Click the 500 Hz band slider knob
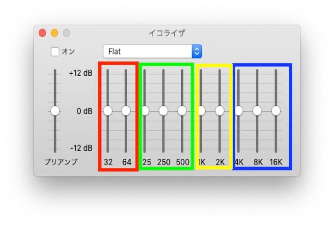 [x=182, y=111]
